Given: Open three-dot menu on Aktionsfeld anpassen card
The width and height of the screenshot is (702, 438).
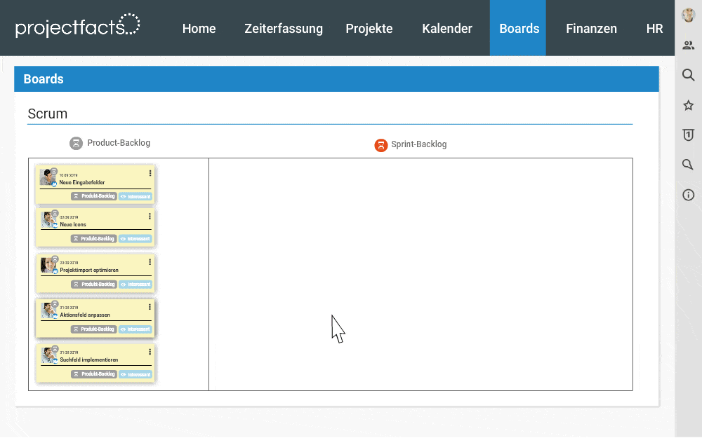Looking at the screenshot, I should (150, 307).
